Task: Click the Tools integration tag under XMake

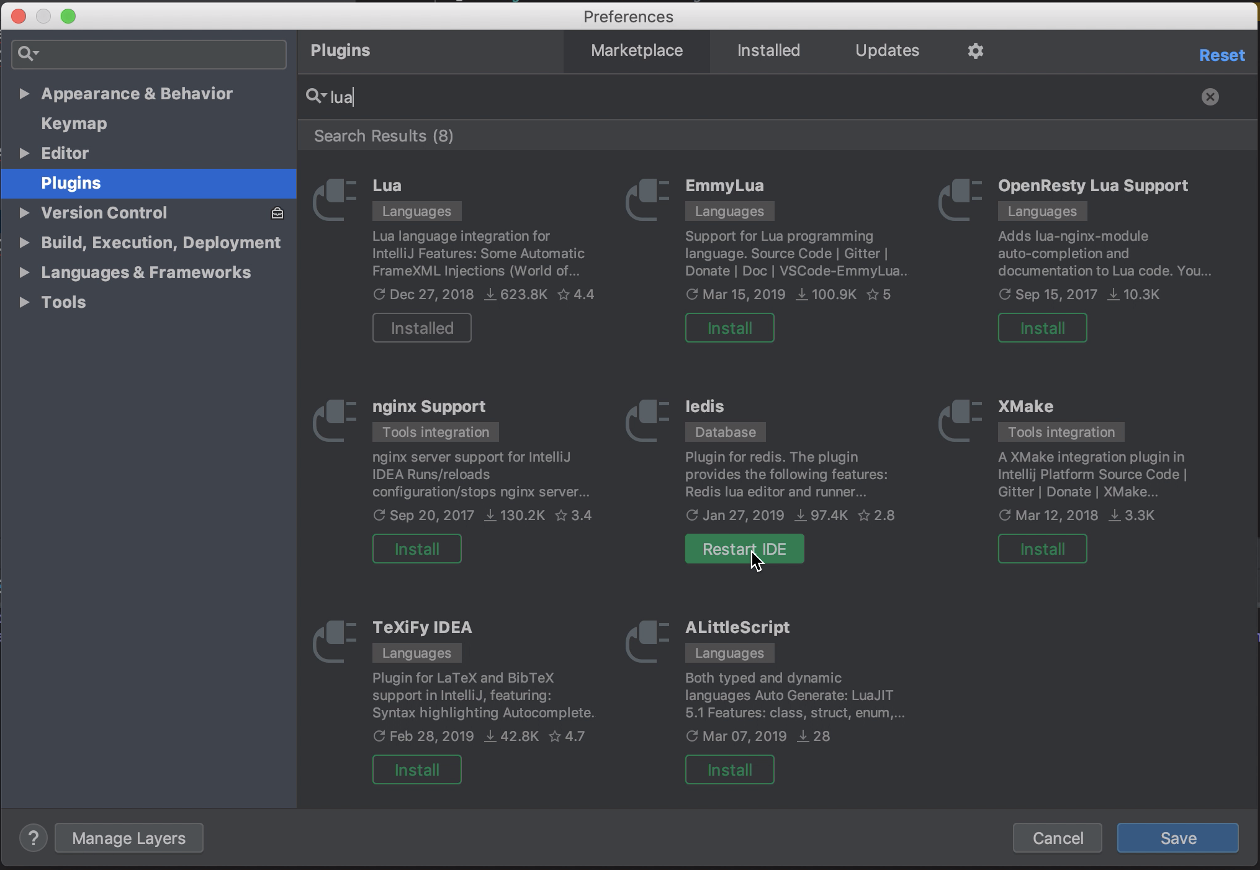Action: [x=1061, y=432]
